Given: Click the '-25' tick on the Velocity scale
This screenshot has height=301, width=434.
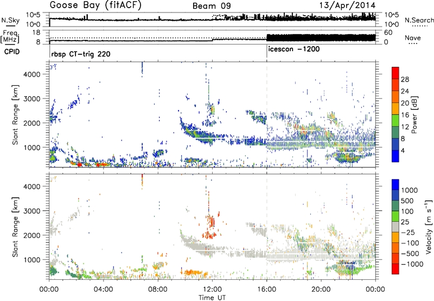Looking at the screenshot, I should (409, 232).
